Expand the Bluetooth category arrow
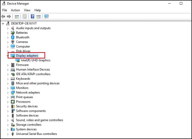 pyautogui.click(x=8, y=38)
